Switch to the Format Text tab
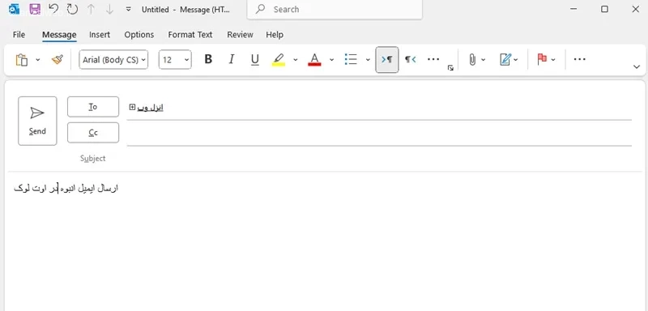 (190, 35)
